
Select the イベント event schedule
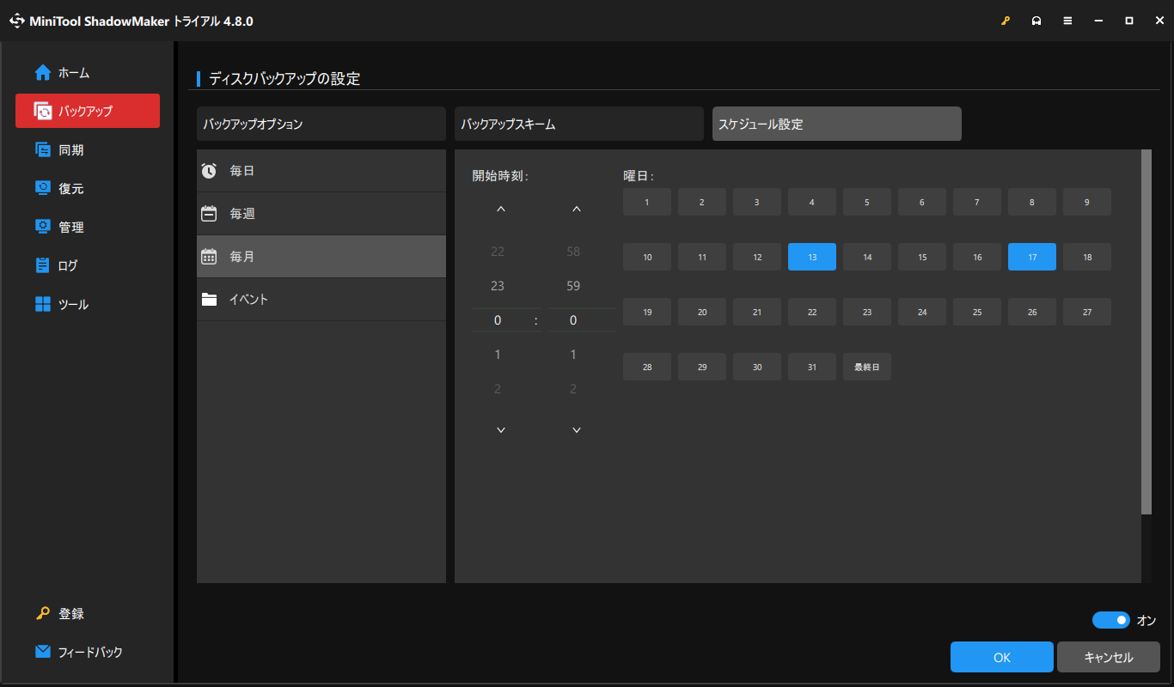321,300
